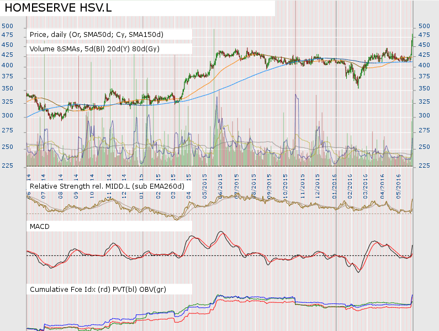Click the 300 value on the left price axis
This screenshot has width=439, height=331.
[8, 115]
